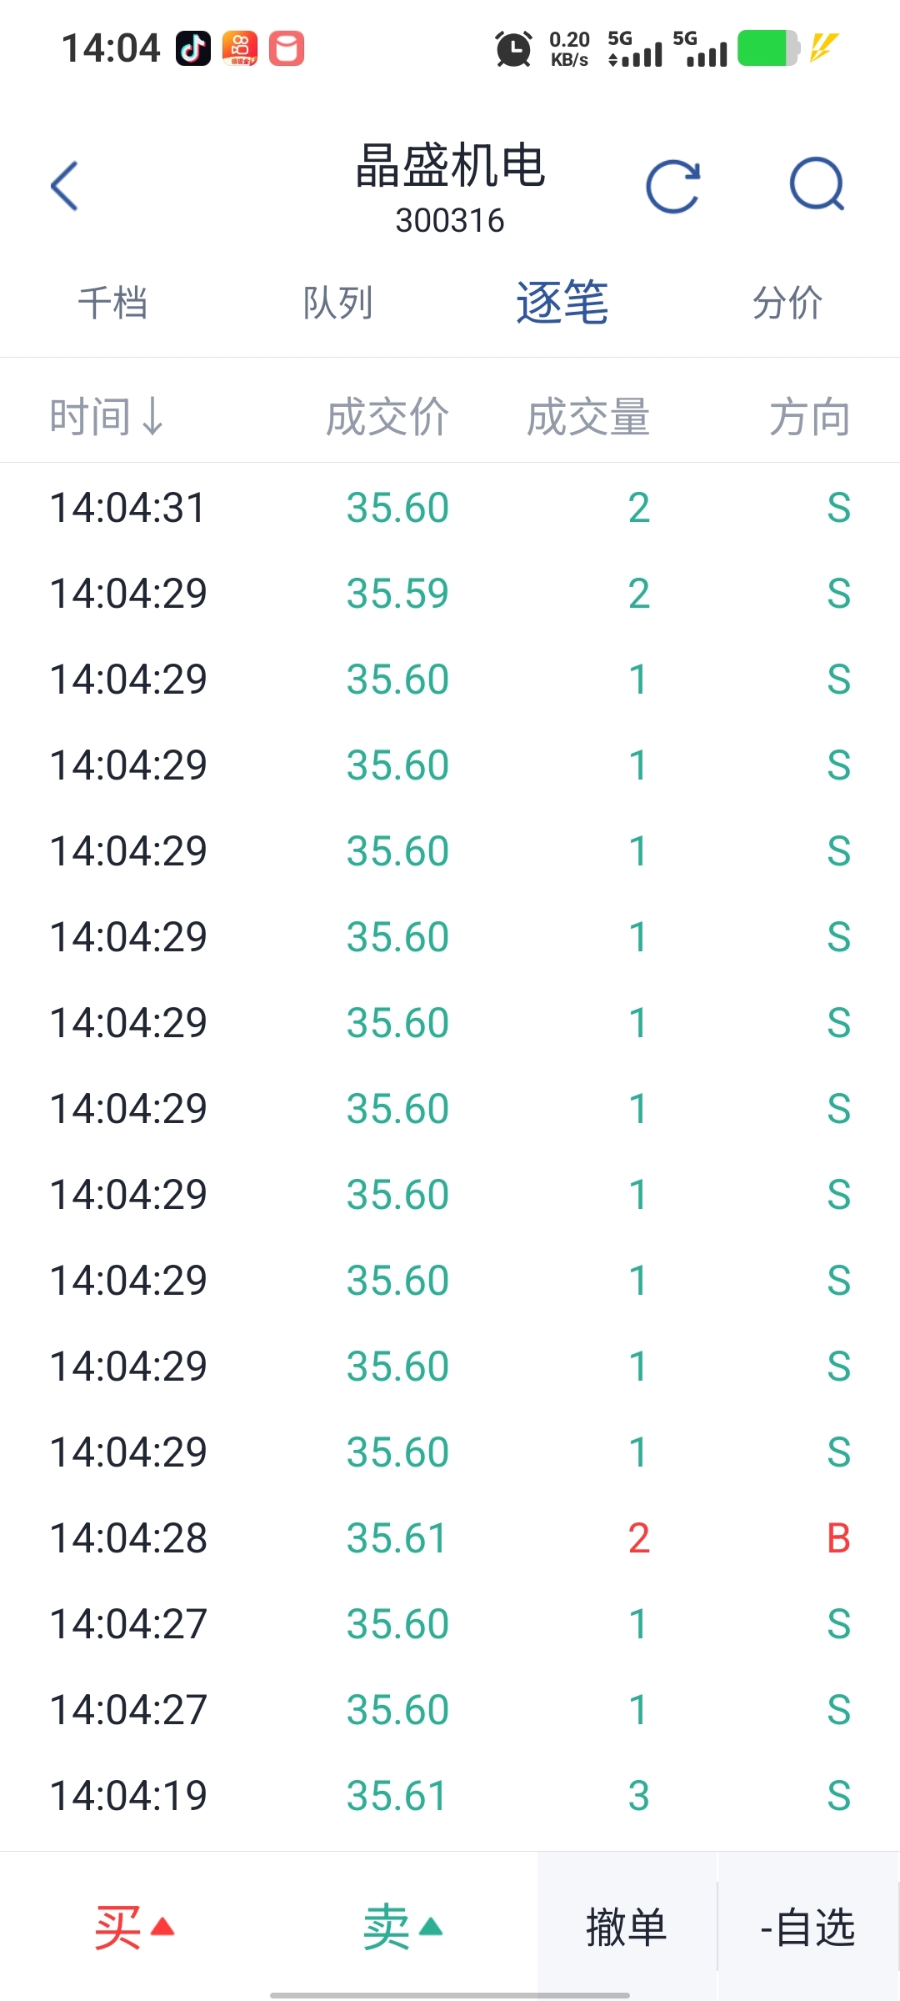Expand the 买 buy menu
Image resolution: width=900 pixels, height=2001 pixels.
point(134,1928)
